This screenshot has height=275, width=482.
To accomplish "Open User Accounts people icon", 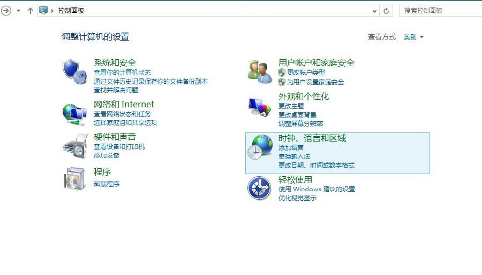I will (260, 72).
